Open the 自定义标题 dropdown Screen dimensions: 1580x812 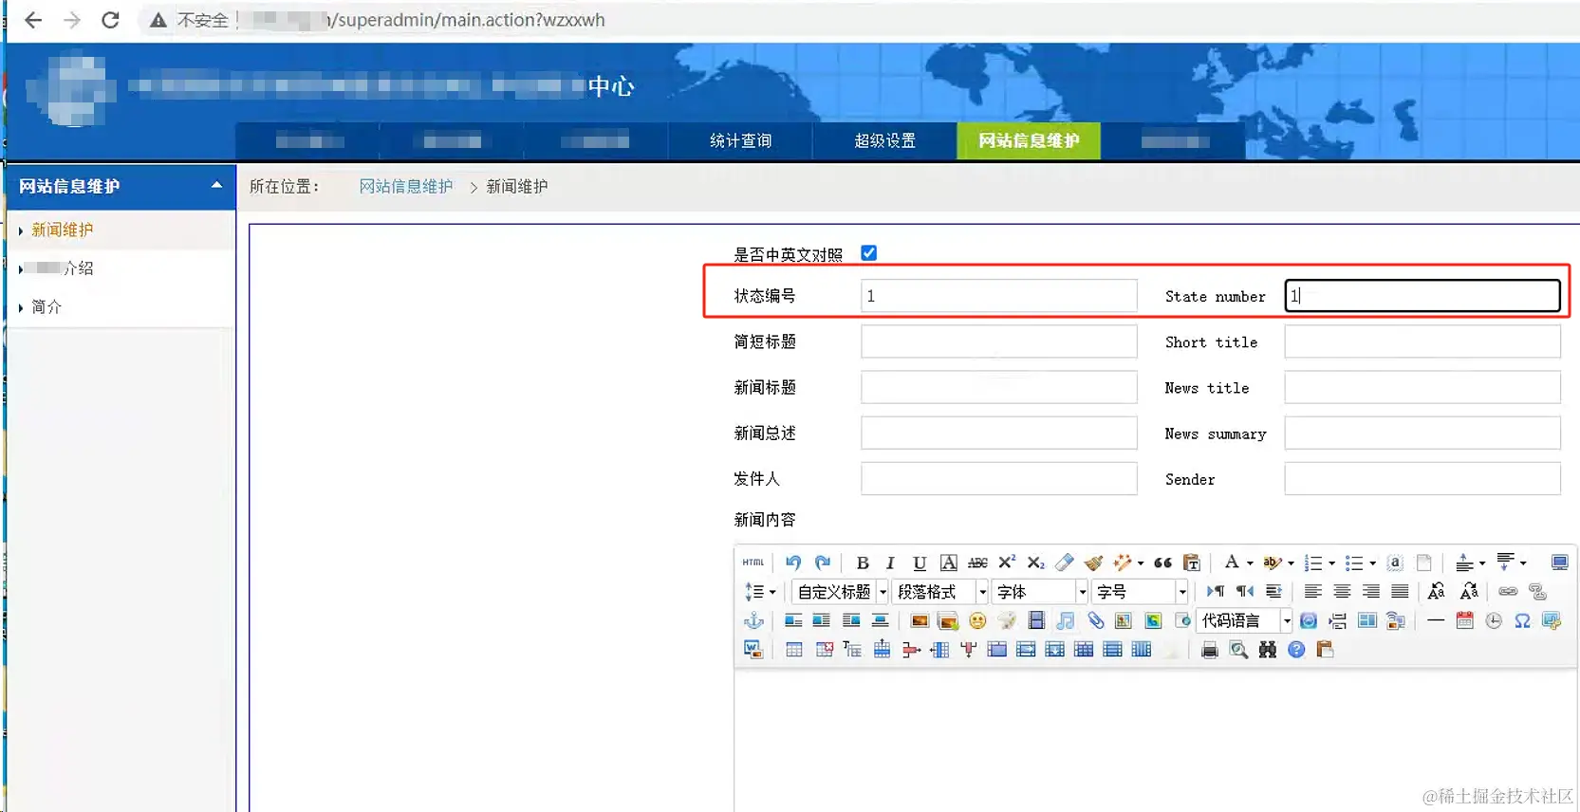coord(841,592)
